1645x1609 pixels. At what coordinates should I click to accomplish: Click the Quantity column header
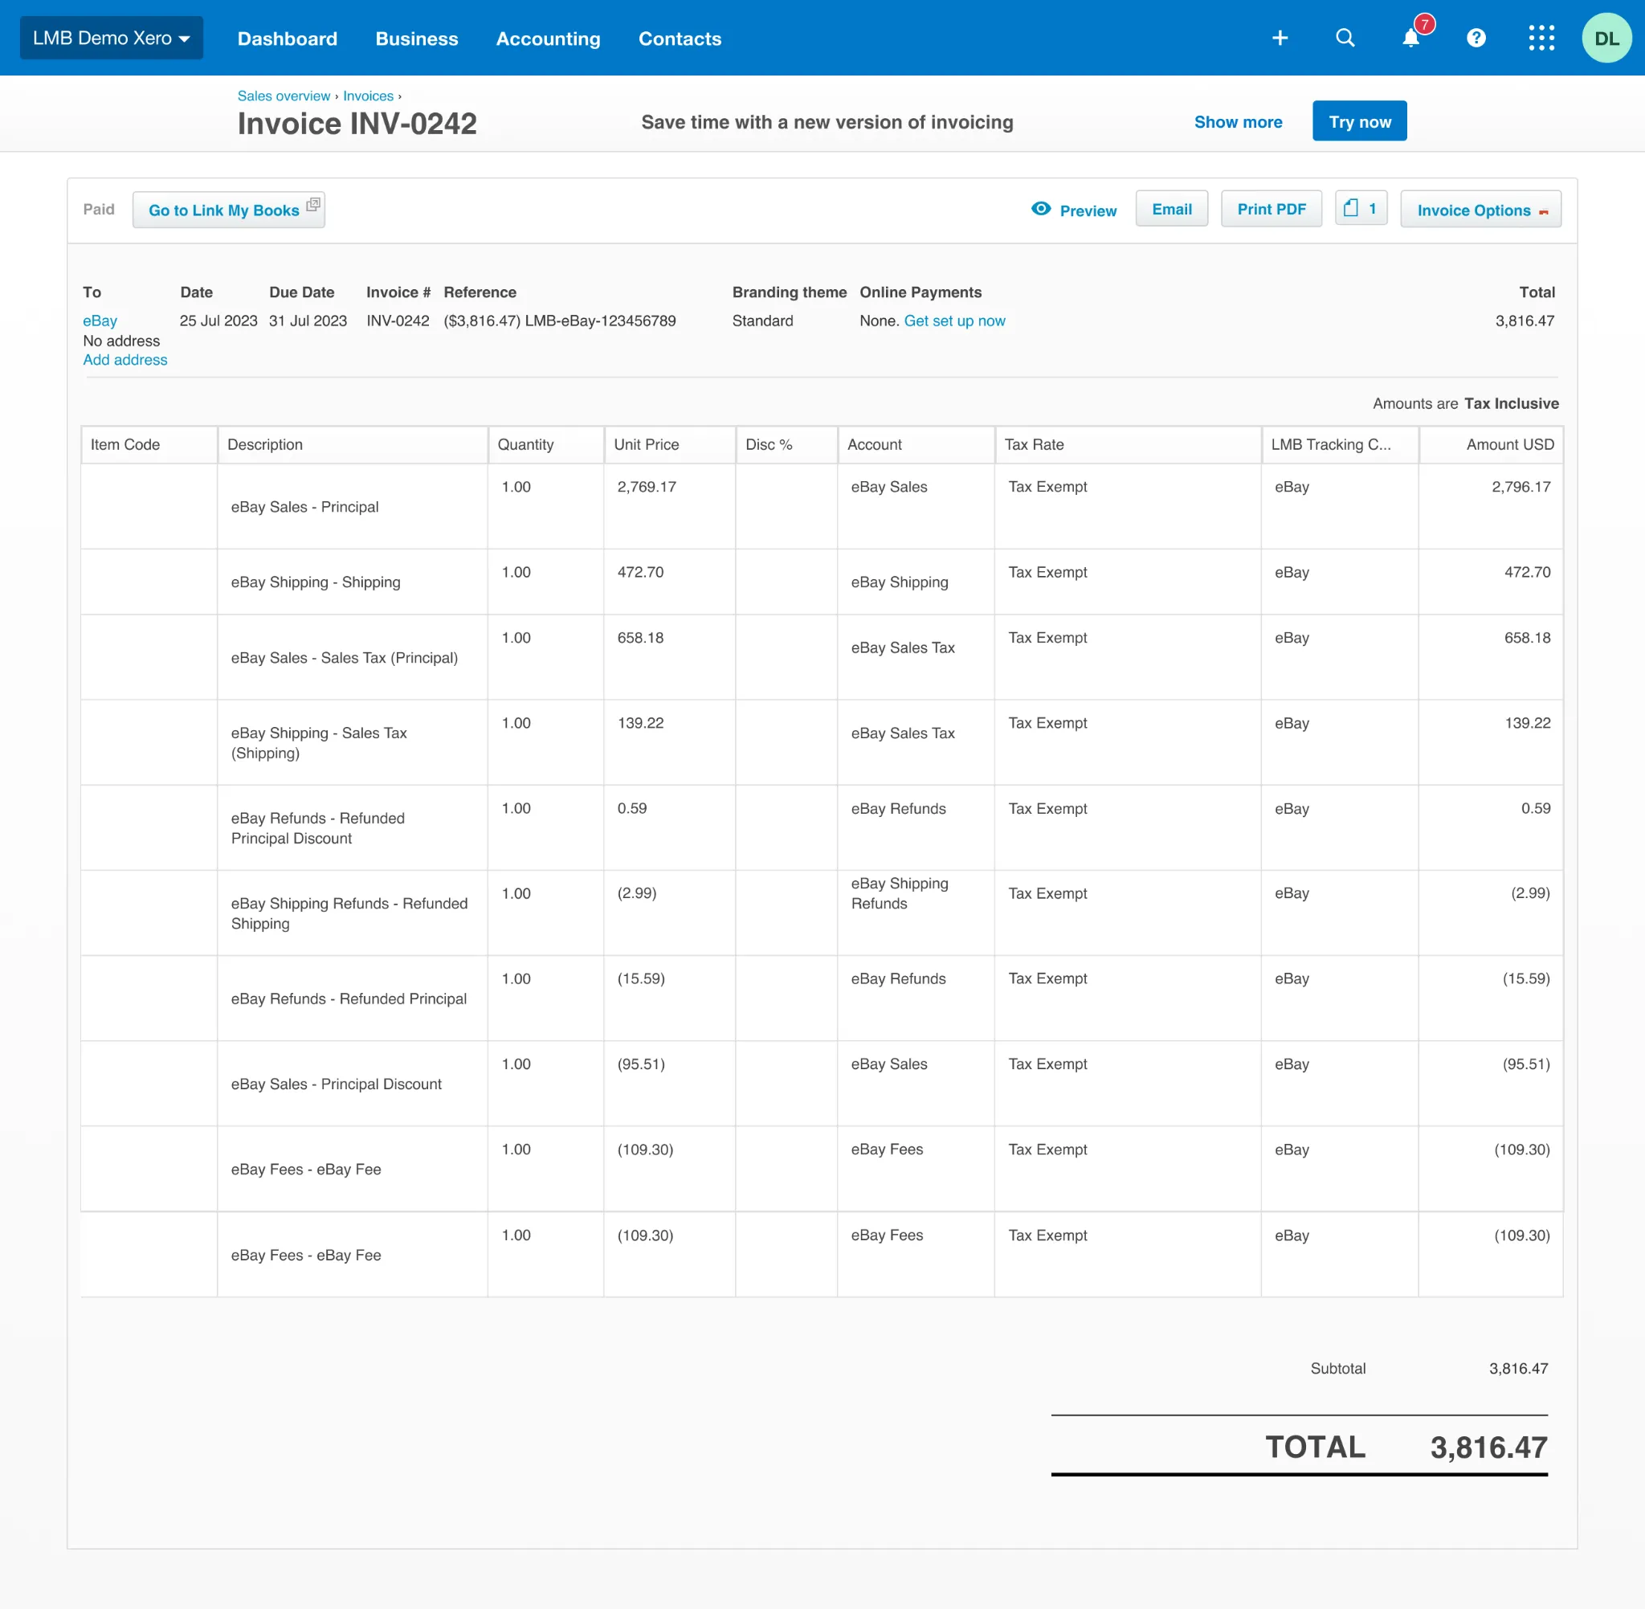(x=546, y=444)
